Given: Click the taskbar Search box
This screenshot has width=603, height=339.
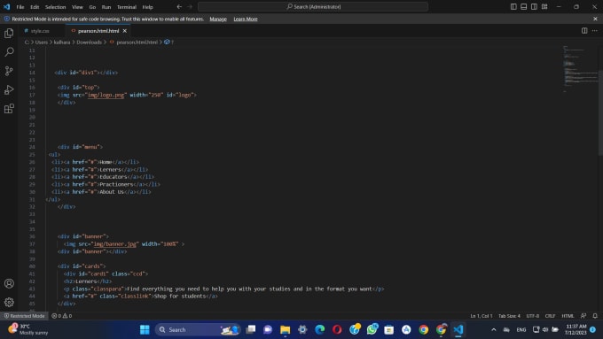Looking at the screenshot, I should click(x=198, y=330).
